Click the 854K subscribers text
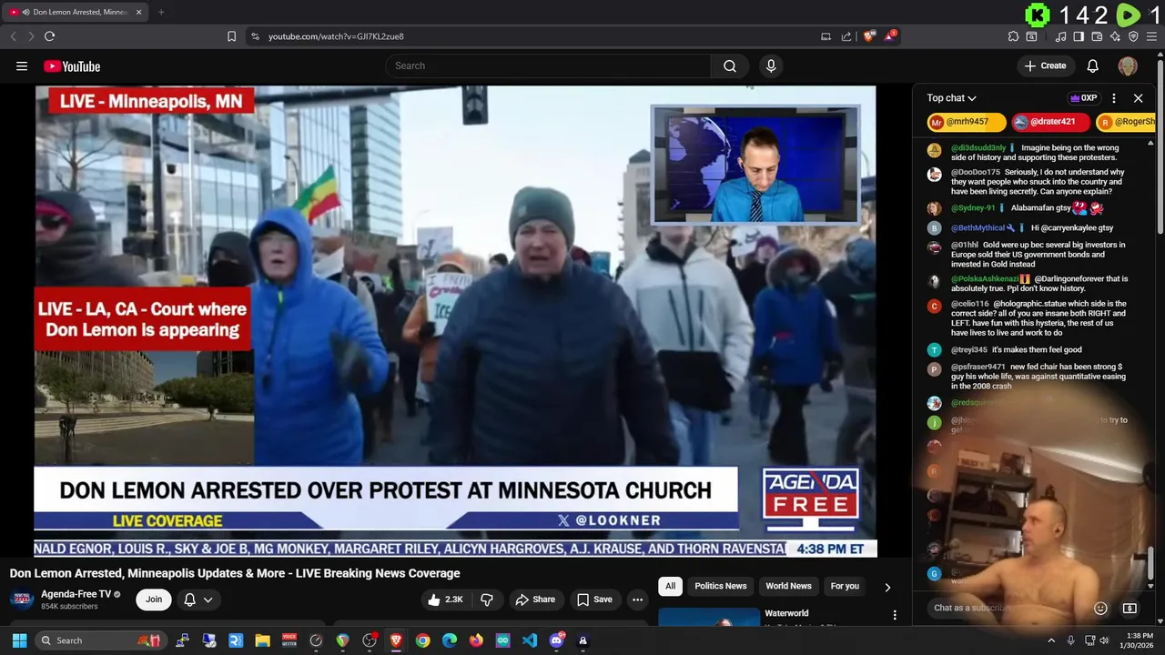Screen dimensions: 1165x655 pos(69,607)
